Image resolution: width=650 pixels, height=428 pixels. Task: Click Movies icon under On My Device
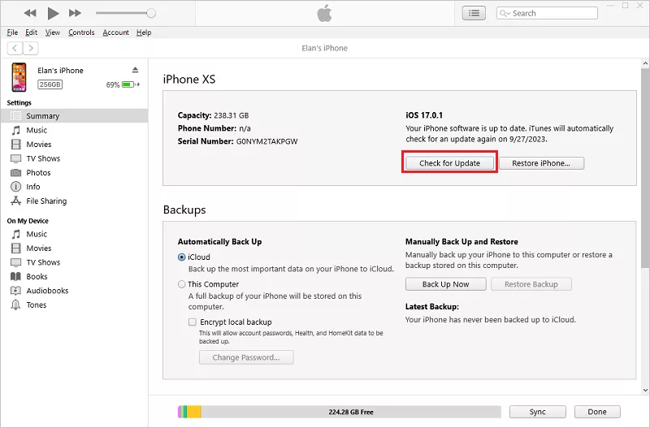click(x=15, y=249)
